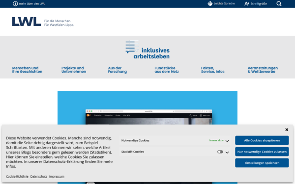295x184 pixels.
Task: Expand the Statistik-Cookies details chevron
Action: coord(227,152)
